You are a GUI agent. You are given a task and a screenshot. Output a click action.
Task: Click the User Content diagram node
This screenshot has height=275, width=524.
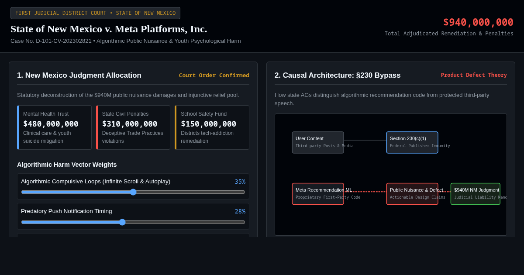coord(318,142)
